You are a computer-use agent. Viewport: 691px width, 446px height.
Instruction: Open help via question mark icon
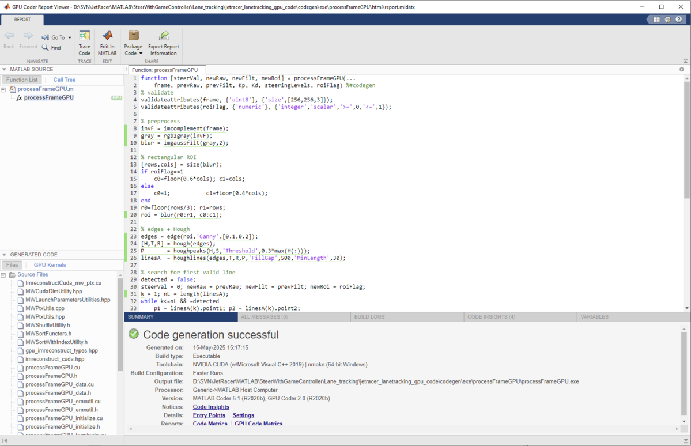679,20
